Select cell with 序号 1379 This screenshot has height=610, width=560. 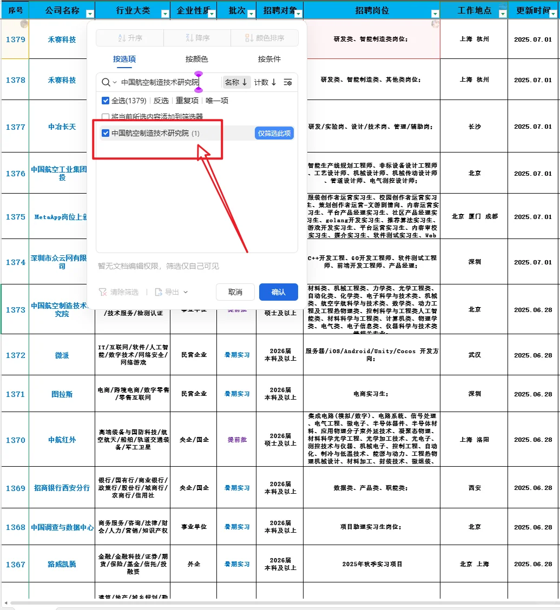(15, 39)
